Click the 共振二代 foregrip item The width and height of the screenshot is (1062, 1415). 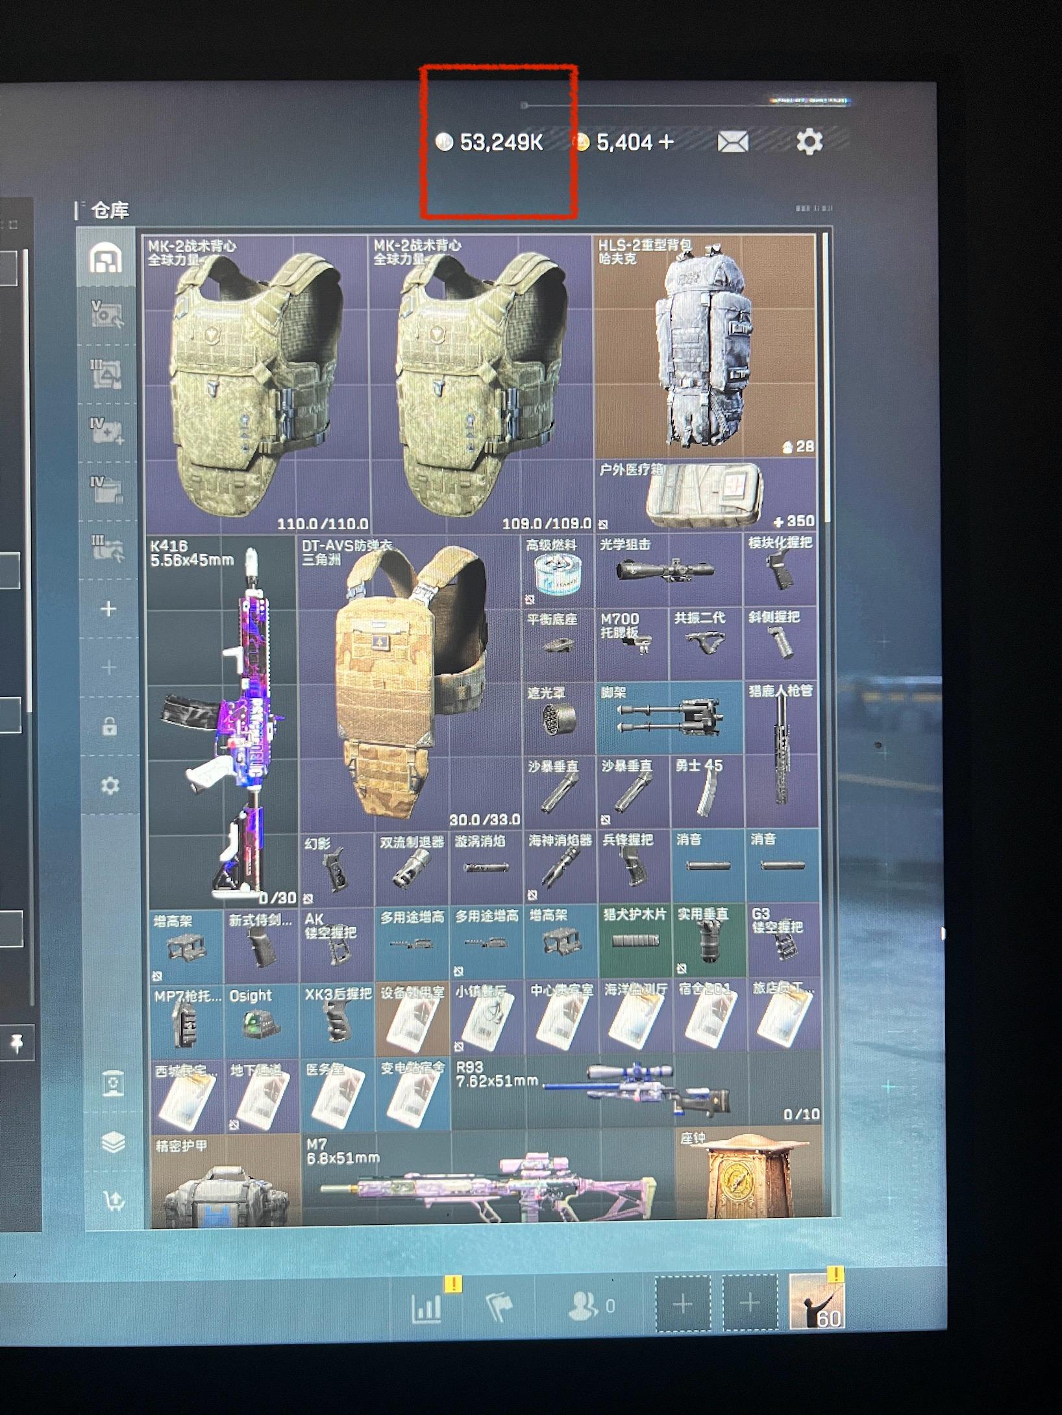point(706,645)
